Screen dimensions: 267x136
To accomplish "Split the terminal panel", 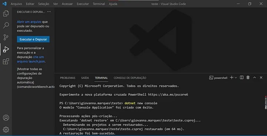I will click(241, 78).
